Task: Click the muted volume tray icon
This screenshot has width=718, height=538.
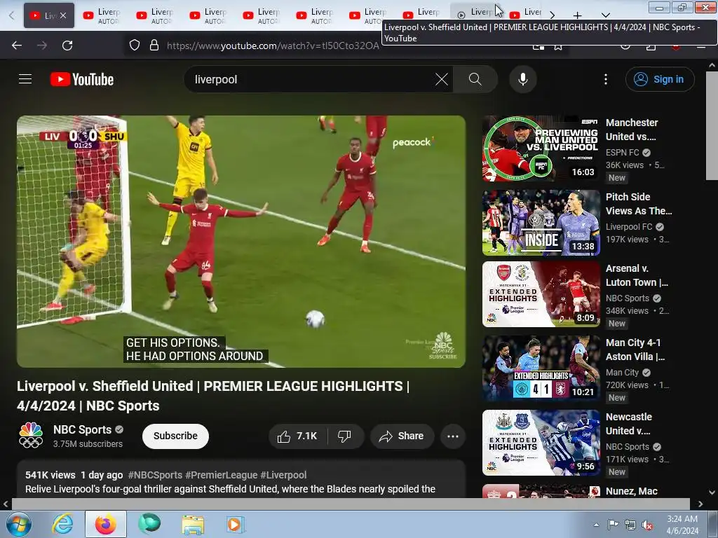Action: click(x=647, y=525)
